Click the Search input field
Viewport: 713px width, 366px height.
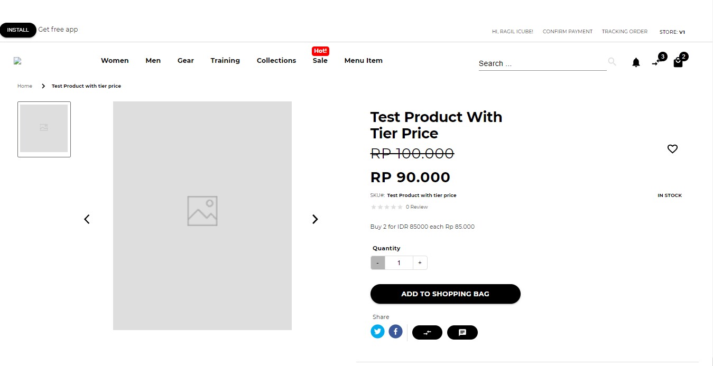coord(539,63)
